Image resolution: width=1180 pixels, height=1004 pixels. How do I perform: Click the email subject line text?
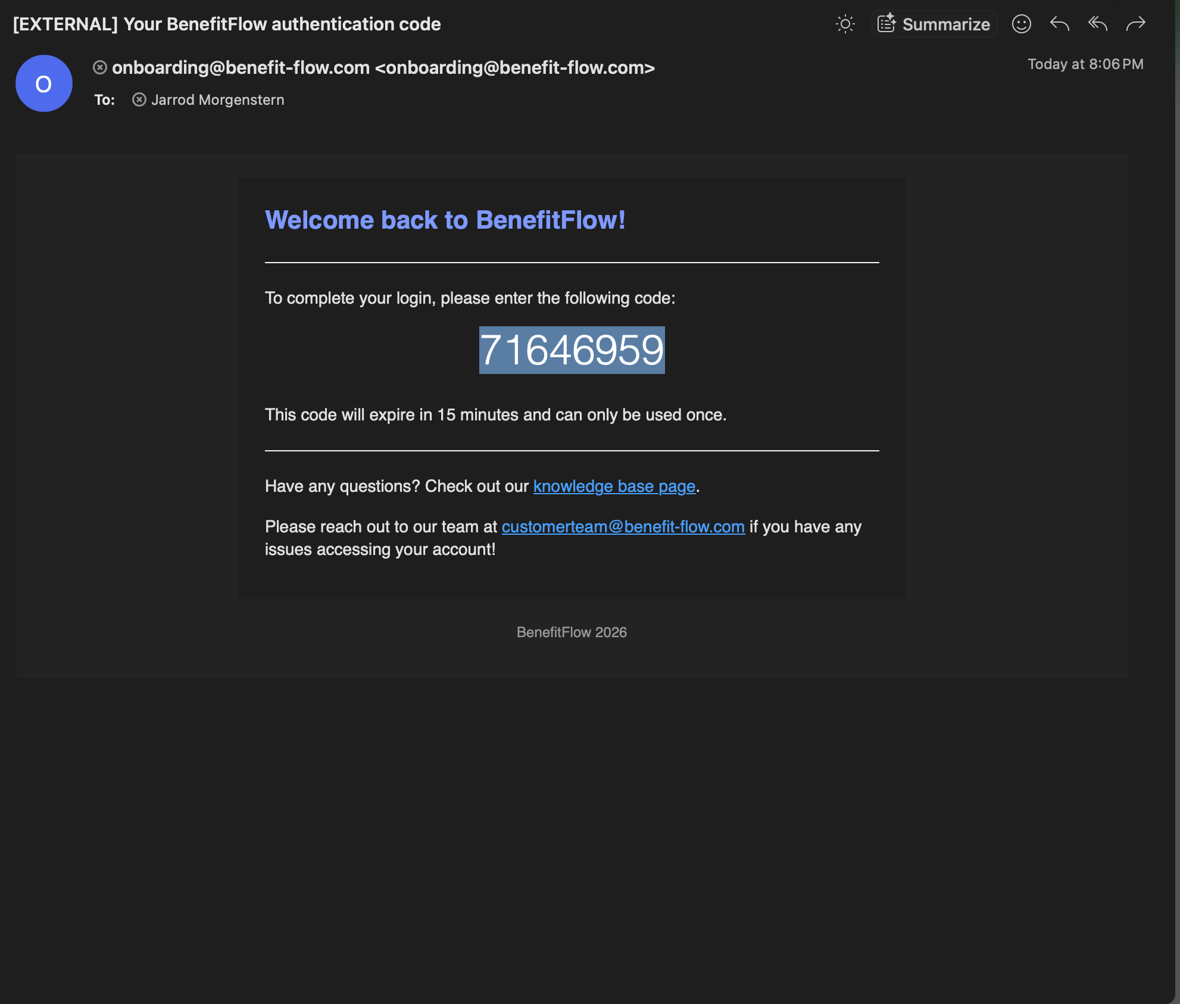pyautogui.click(x=227, y=24)
